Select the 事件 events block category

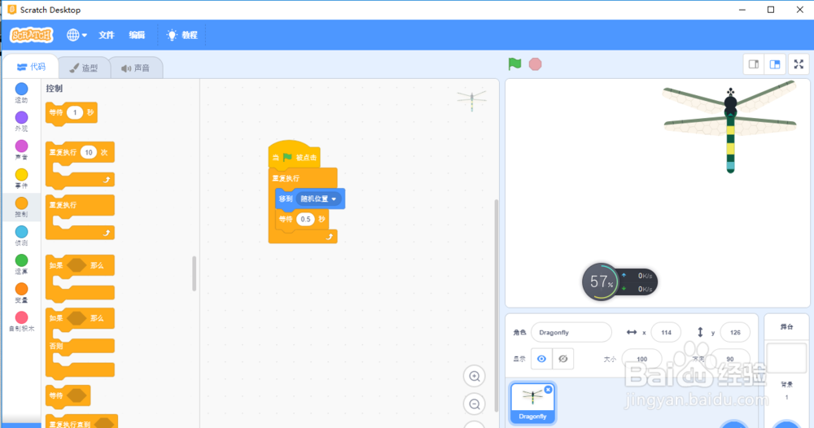[x=21, y=178]
